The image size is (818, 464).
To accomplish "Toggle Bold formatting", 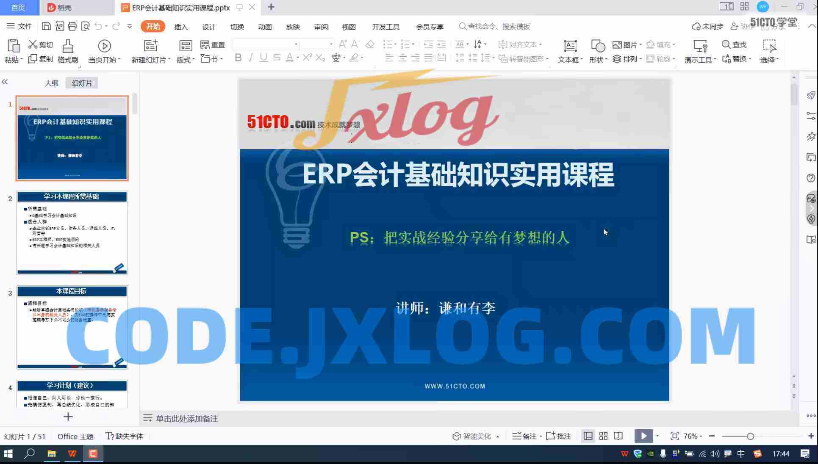I will [238, 58].
